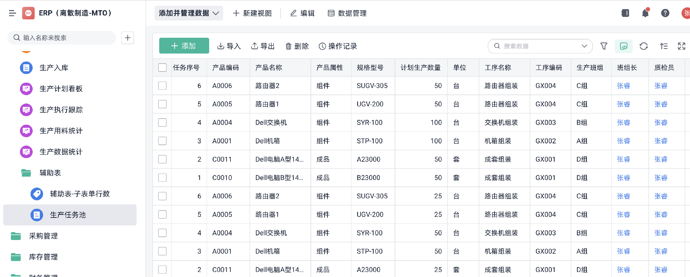The width and height of the screenshot is (690, 277).
Task: Click the 采购管理 folder icon
Action: [x=16, y=236]
